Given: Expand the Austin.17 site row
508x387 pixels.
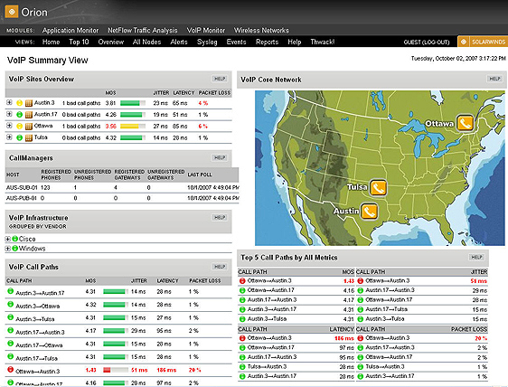Looking at the screenshot, I should tap(9, 114).
